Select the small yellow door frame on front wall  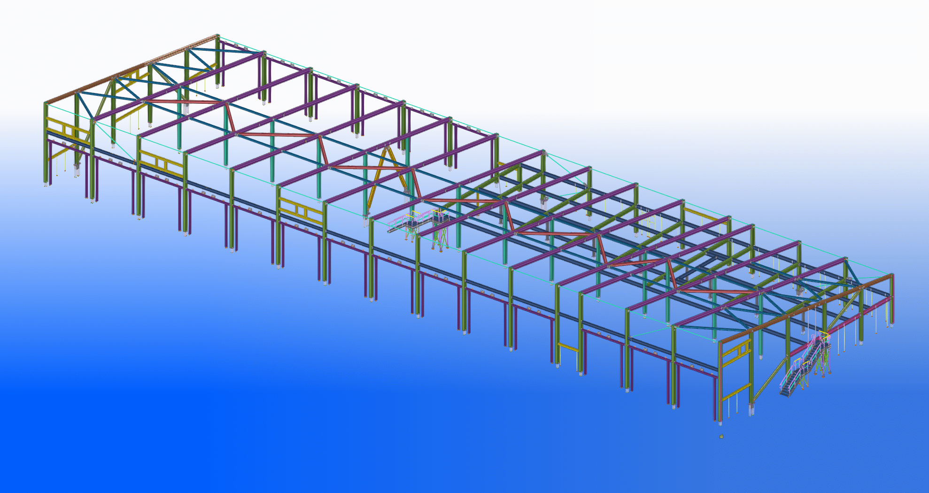click(x=568, y=348)
